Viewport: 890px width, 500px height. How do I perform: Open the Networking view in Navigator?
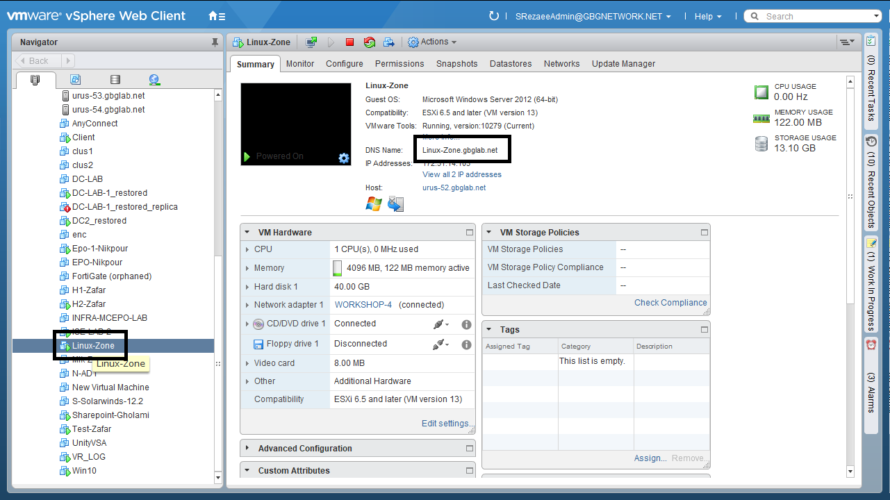pos(154,80)
